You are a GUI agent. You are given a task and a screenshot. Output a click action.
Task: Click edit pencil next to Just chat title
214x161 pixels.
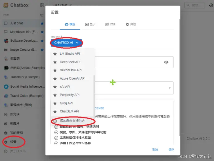coord(71,5)
